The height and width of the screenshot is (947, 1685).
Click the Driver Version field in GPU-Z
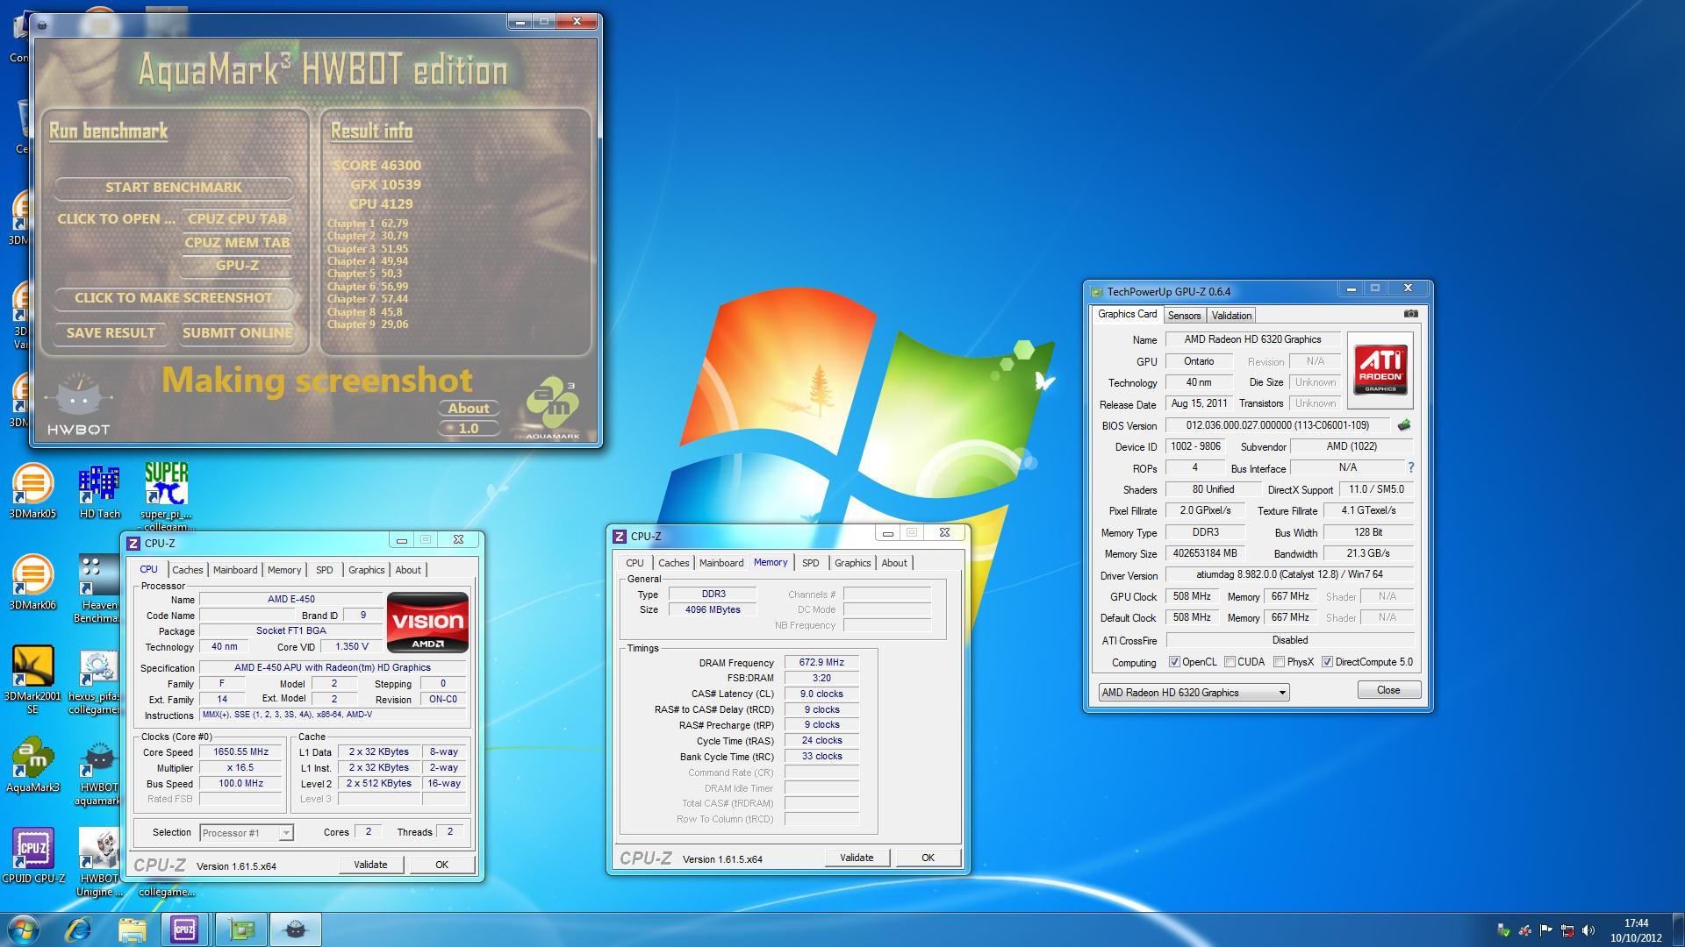coord(1289,575)
